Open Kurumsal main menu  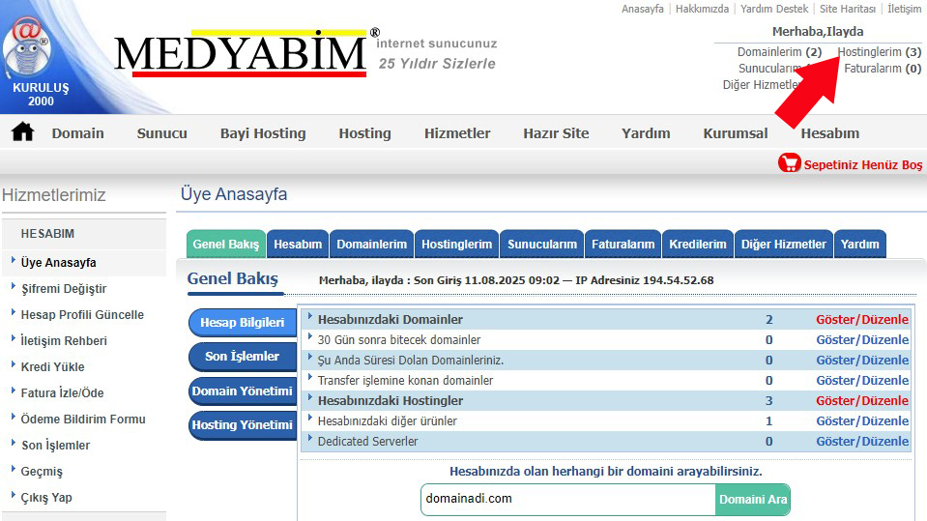coord(736,133)
